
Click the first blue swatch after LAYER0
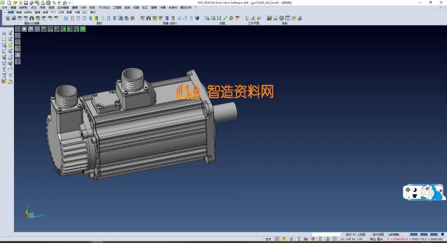tap(414, 235)
